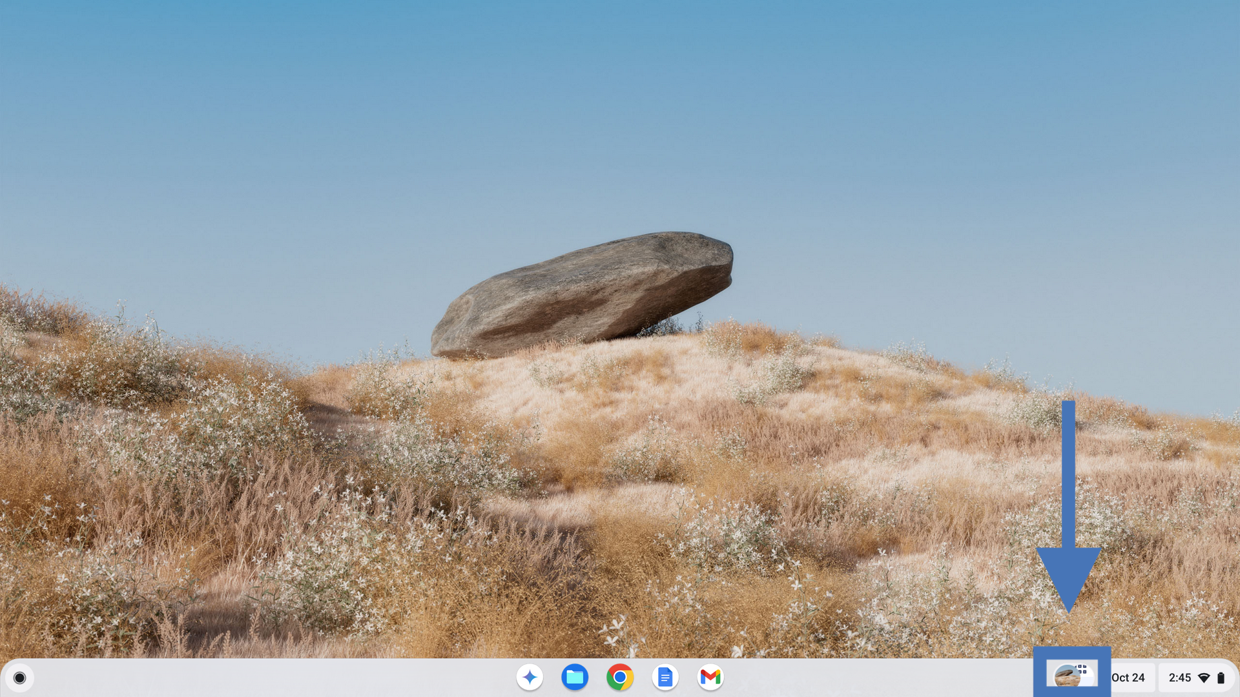Open Quick Settings from the 2:45 clock
The image size is (1240, 697).
point(1180,678)
